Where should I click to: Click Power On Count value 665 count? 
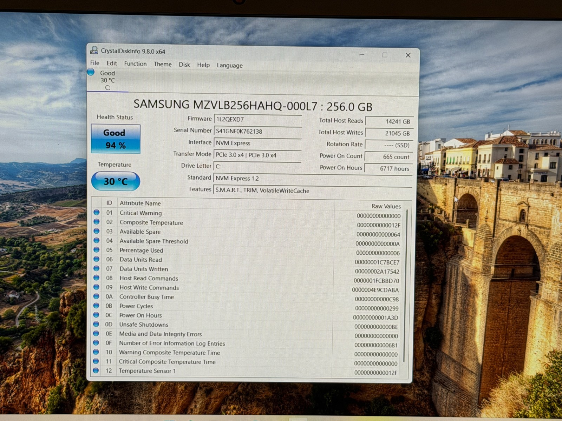(389, 157)
